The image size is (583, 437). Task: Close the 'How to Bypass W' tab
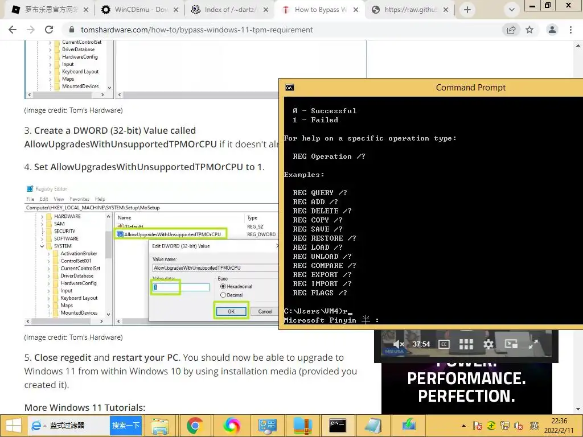pos(356,10)
